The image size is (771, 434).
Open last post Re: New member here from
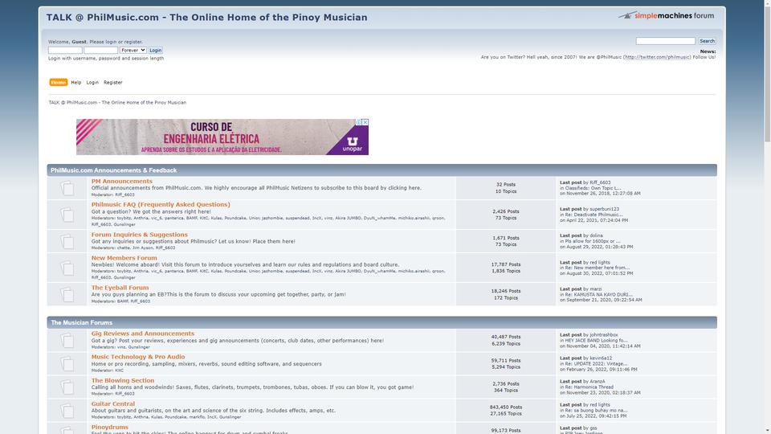tap(597, 268)
